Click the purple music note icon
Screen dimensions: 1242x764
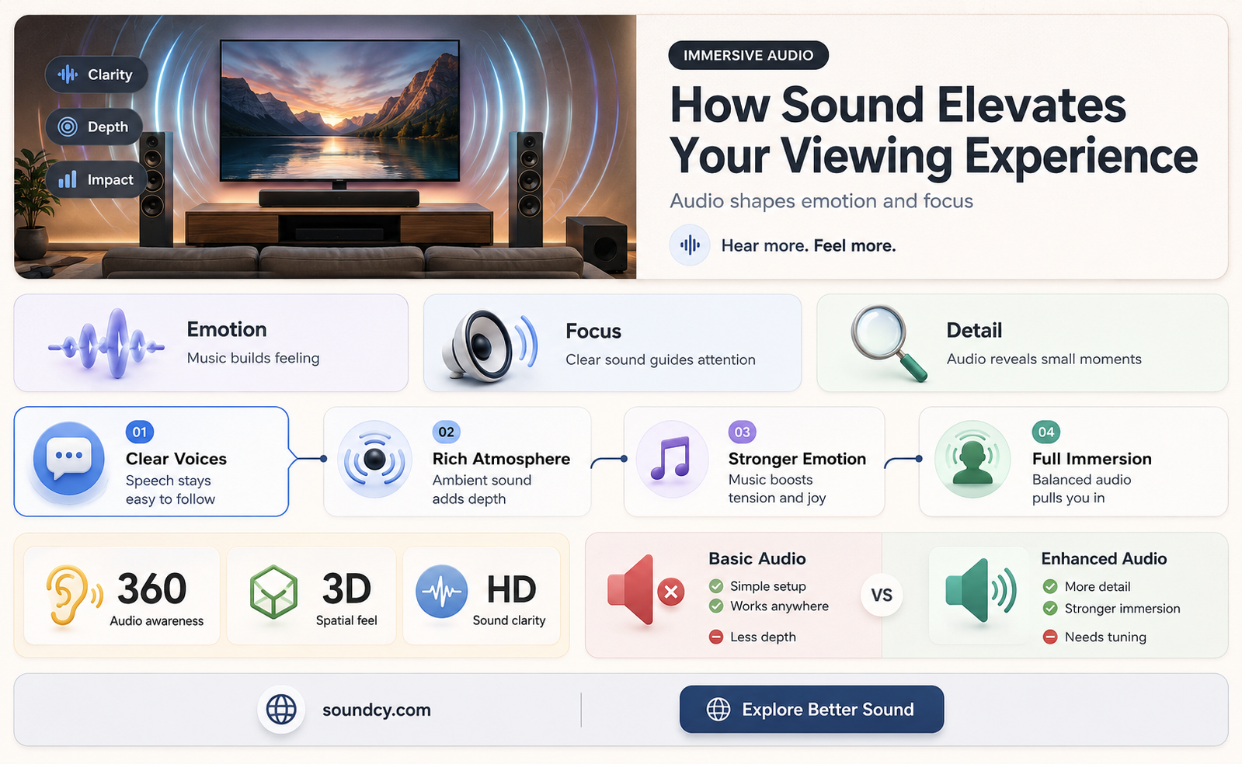point(671,458)
